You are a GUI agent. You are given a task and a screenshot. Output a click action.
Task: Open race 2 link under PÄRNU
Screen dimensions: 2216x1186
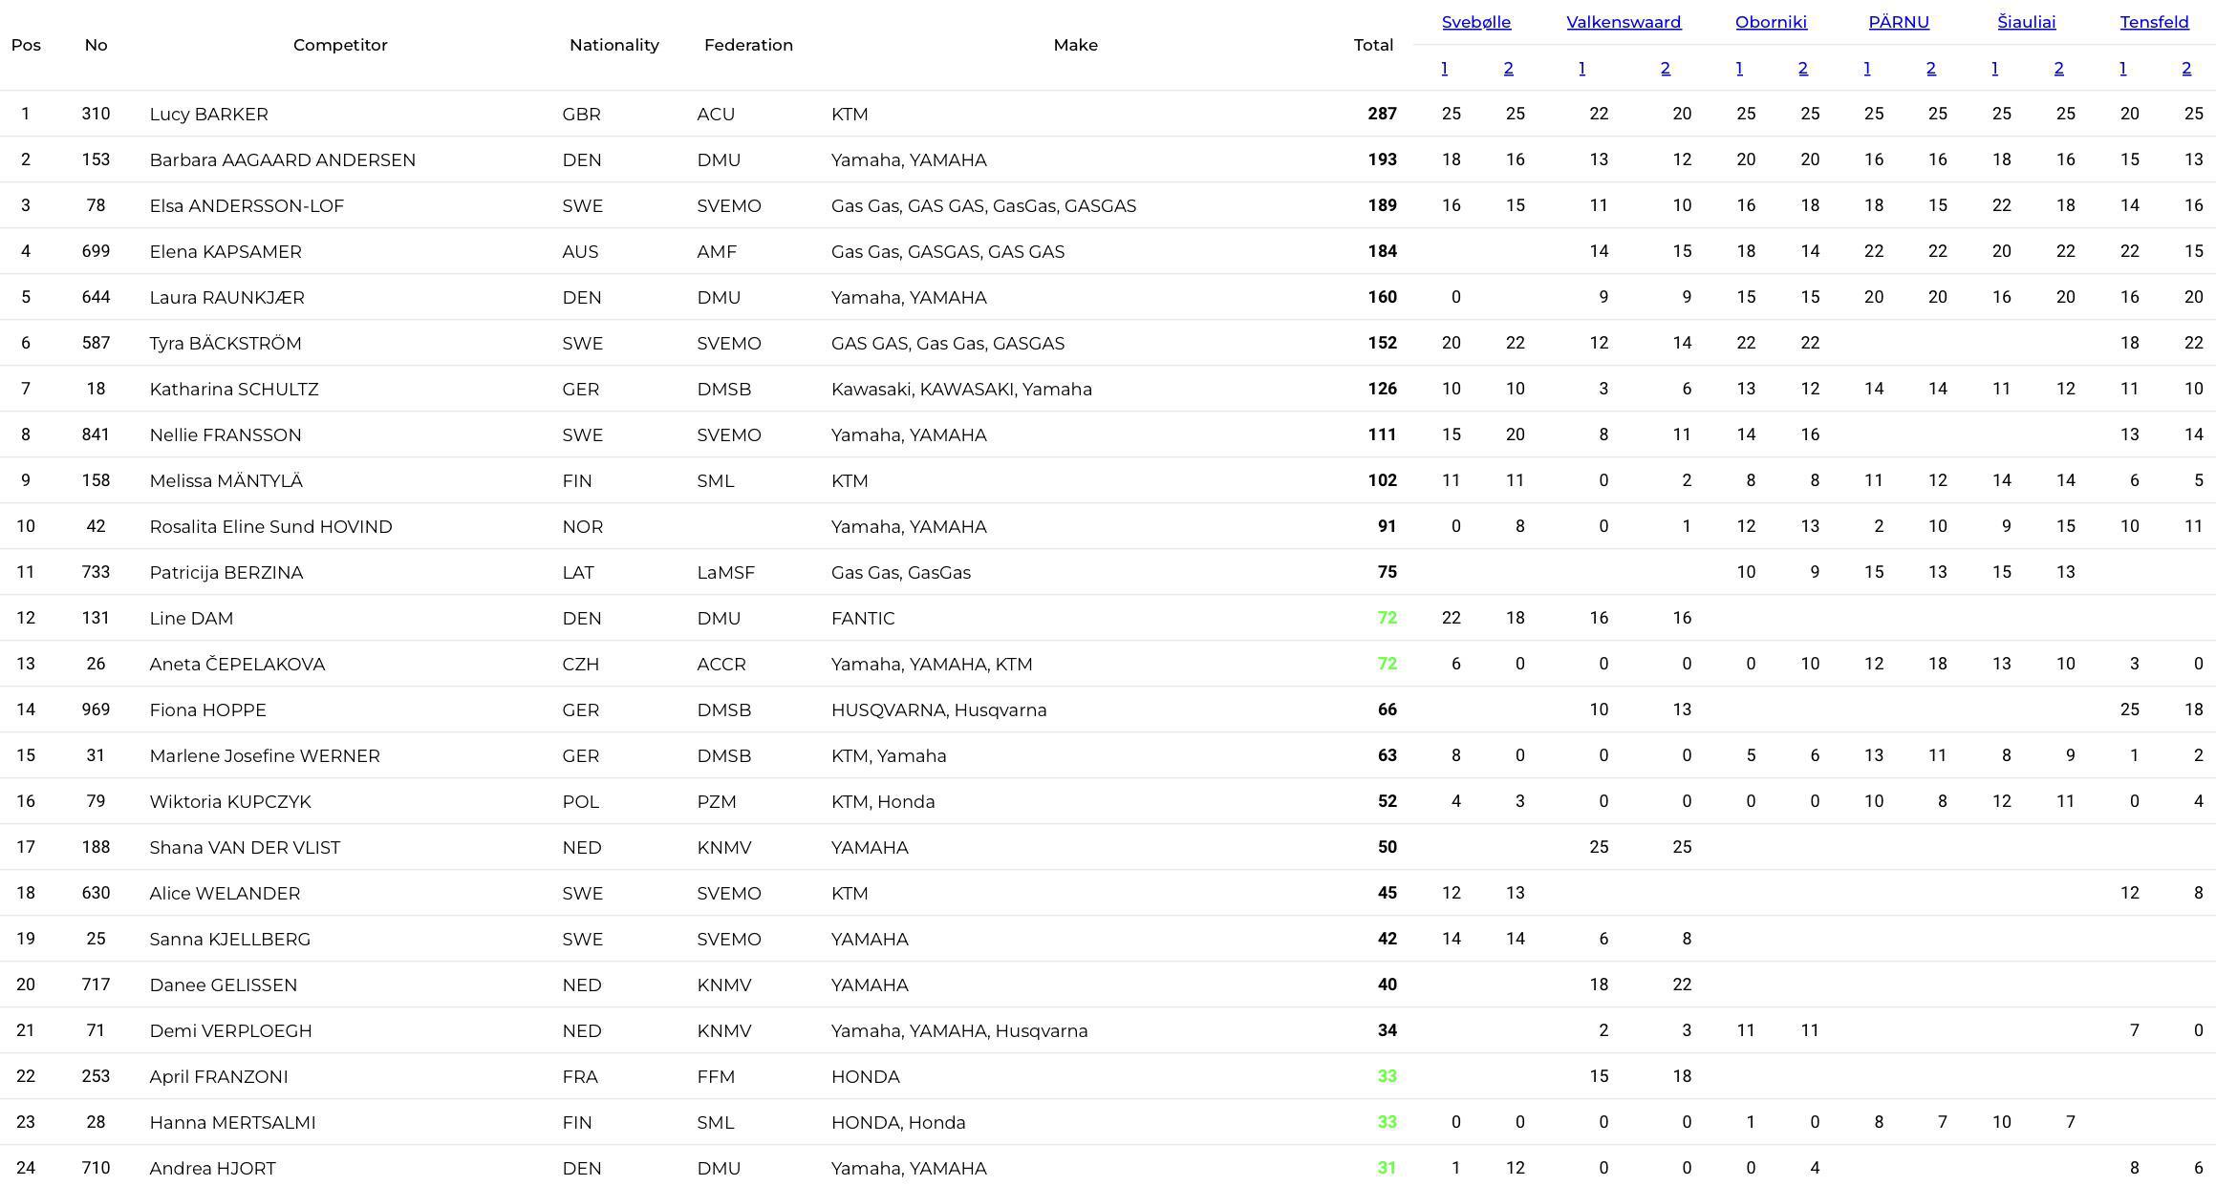1931,68
